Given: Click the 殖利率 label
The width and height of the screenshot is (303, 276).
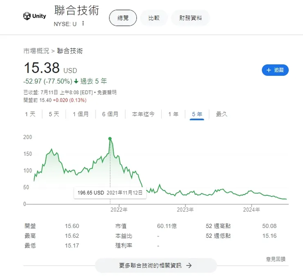Looking at the screenshot, I should click(124, 246).
